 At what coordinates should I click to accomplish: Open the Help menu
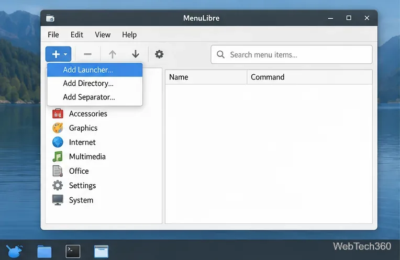129,35
